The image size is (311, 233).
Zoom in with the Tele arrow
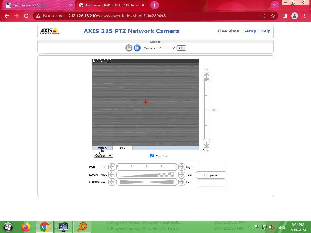[182, 174]
